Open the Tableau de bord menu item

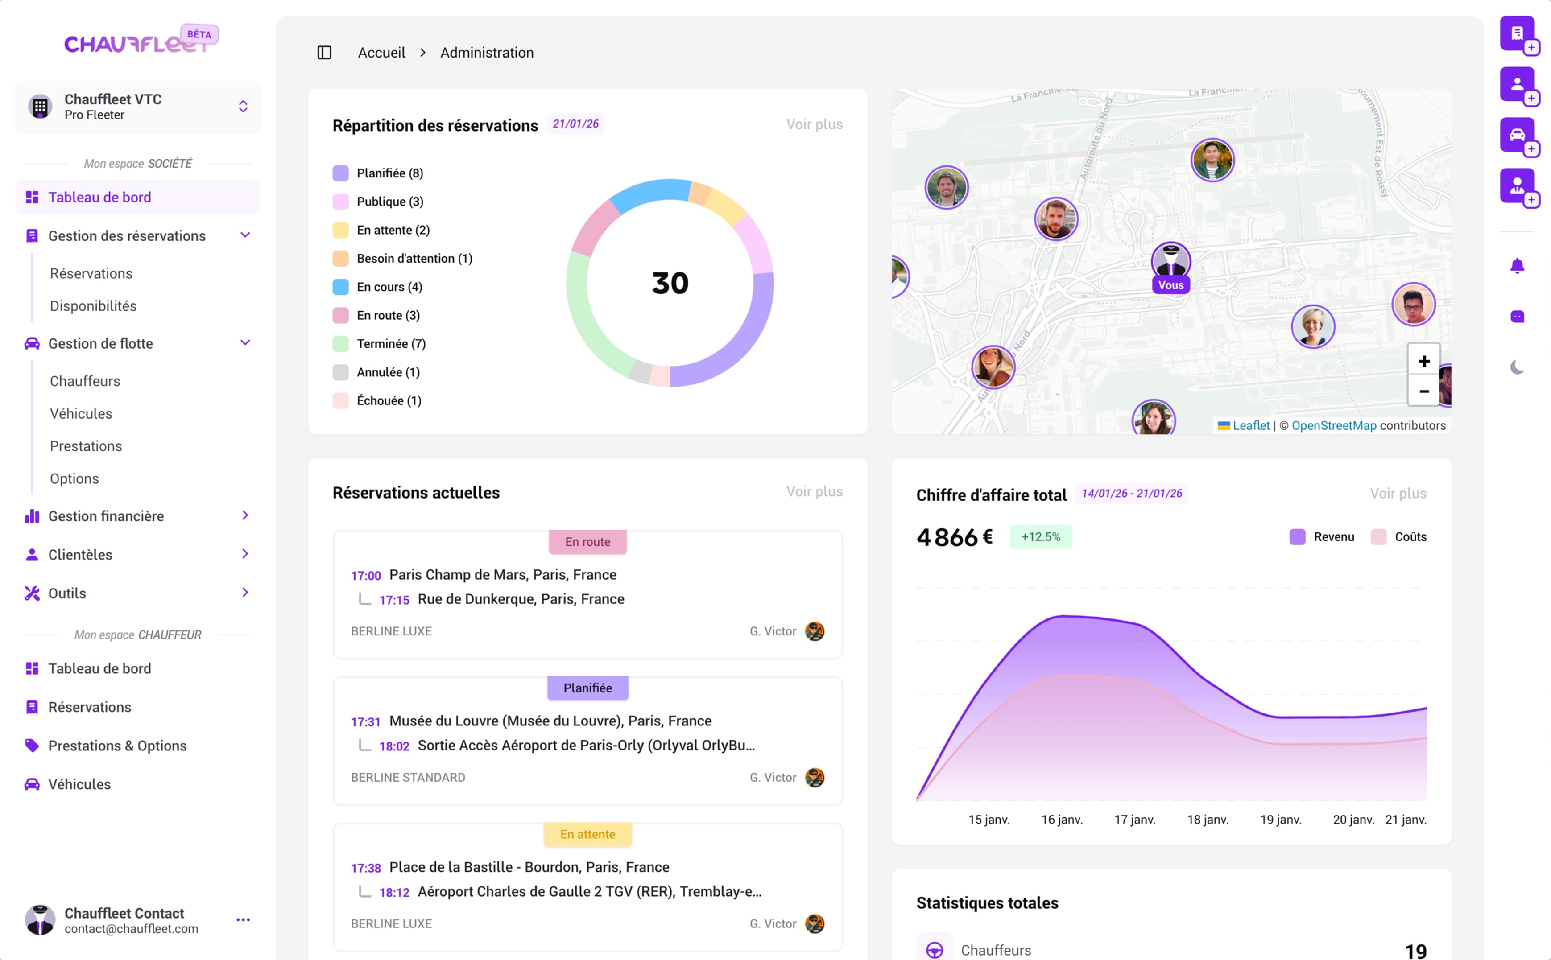100,197
